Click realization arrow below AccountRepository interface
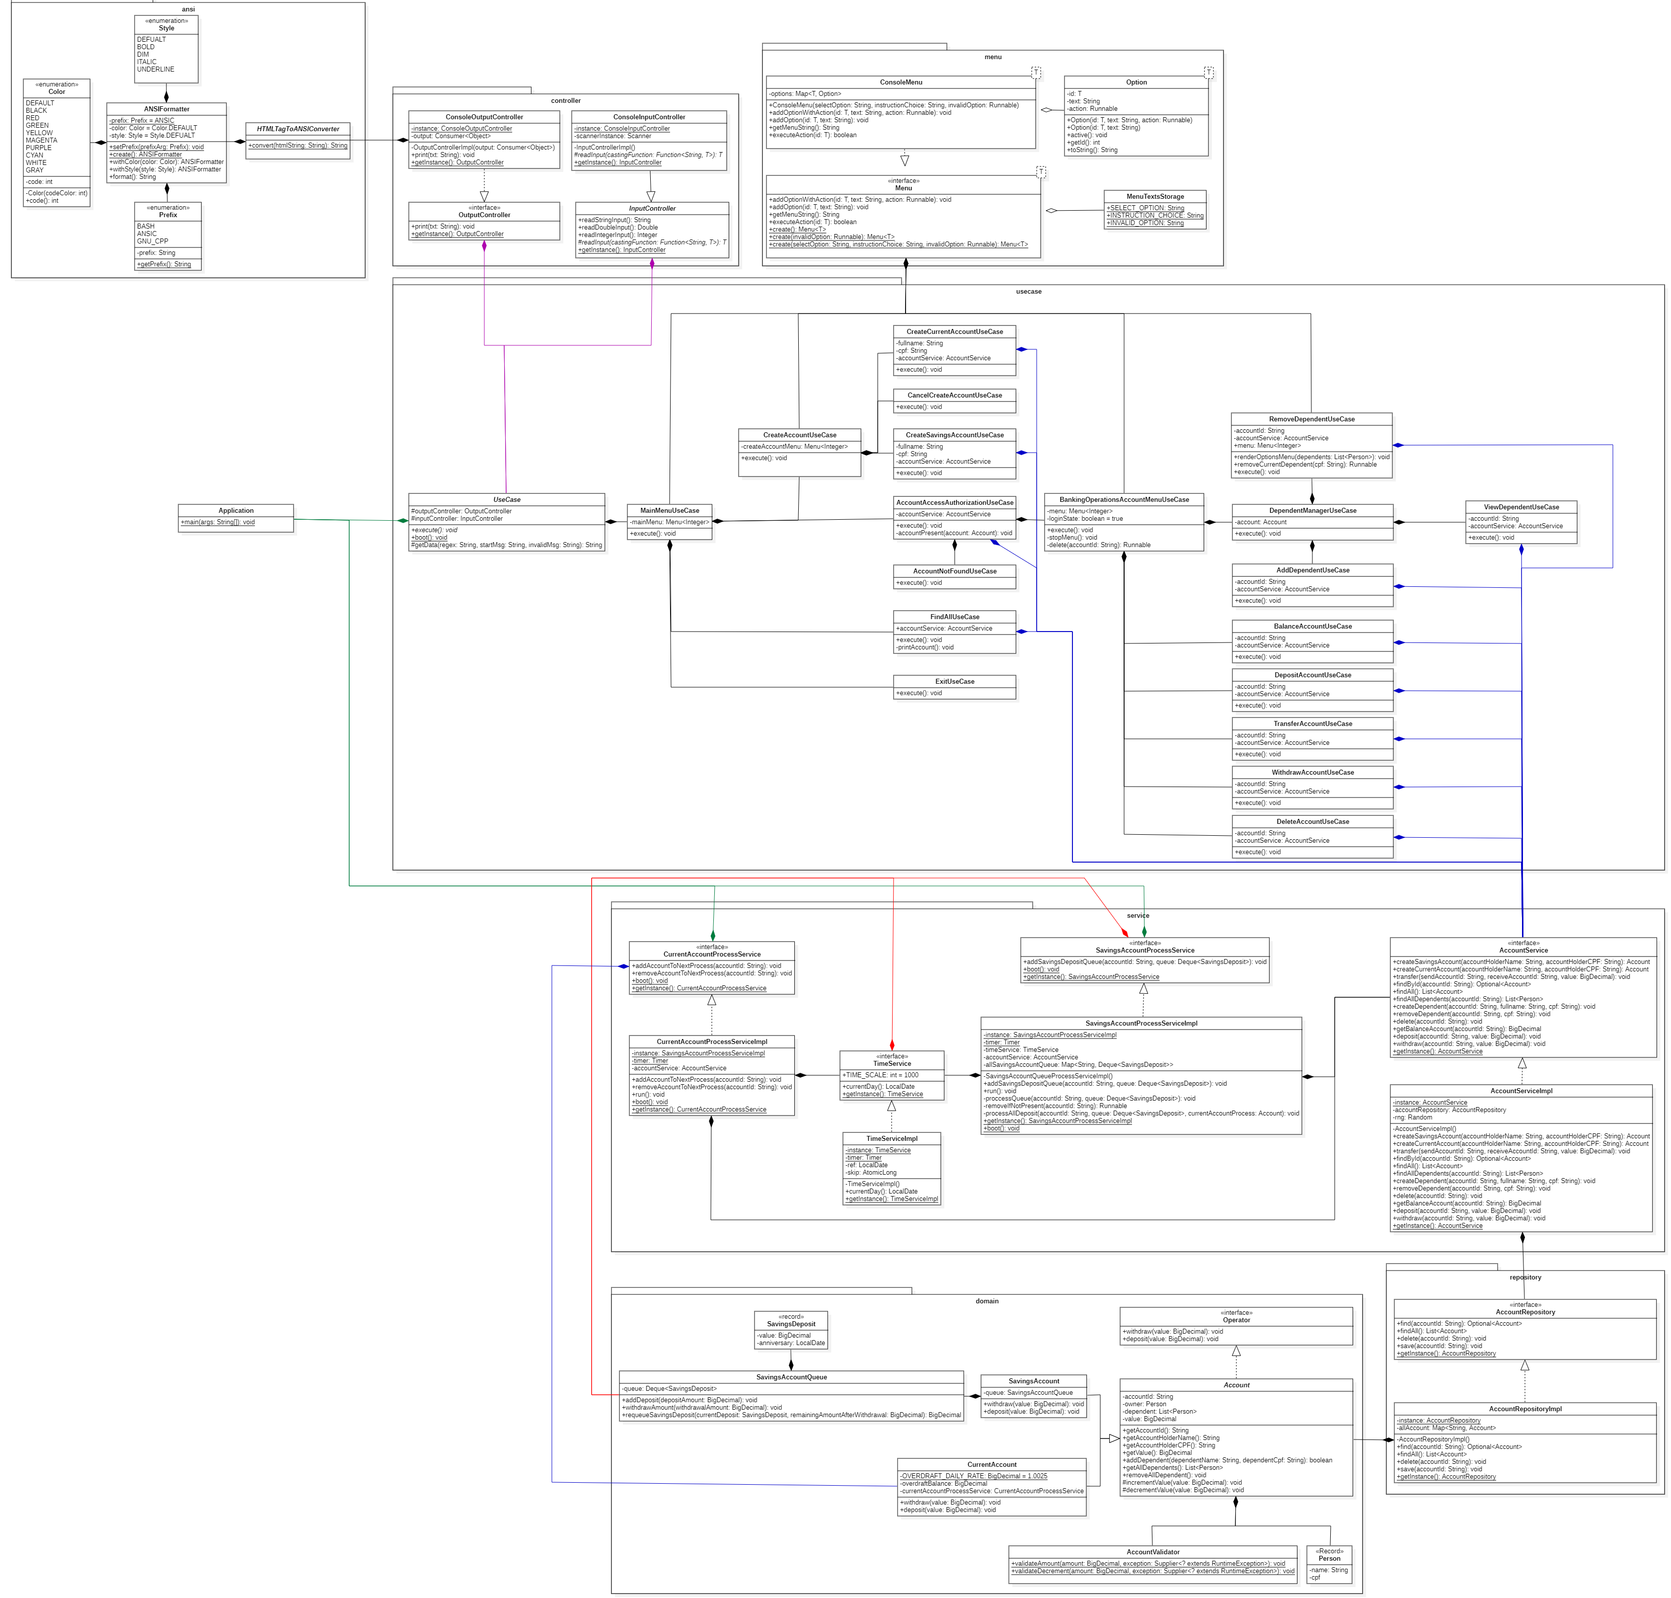 point(1524,1365)
